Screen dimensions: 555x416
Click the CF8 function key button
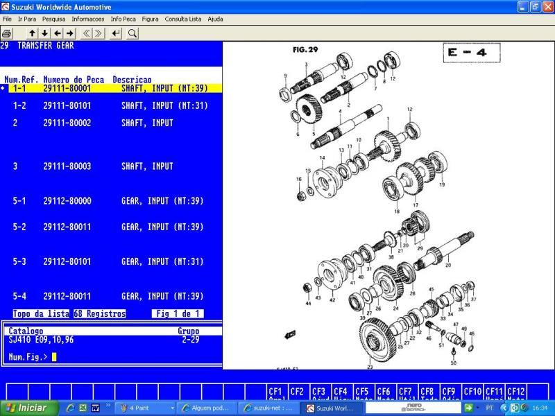[x=428, y=392]
